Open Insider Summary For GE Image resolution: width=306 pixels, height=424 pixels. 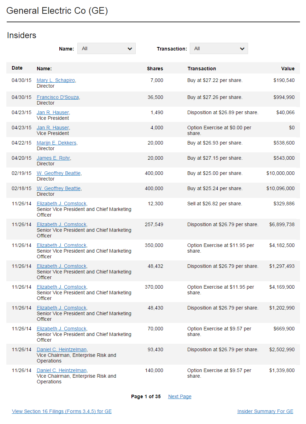(x=265, y=412)
